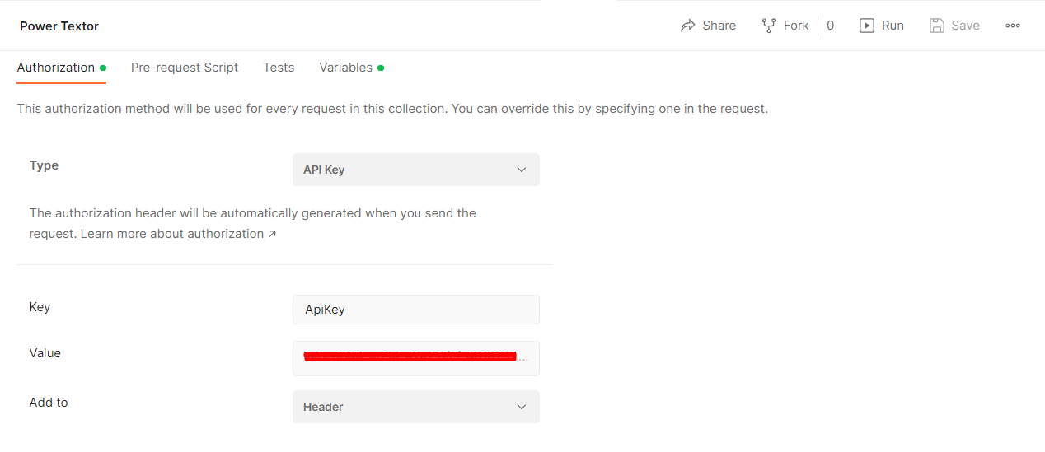Switch to the Tests tab
Screen dimensions: 1045x452
pyautogui.click(x=279, y=68)
